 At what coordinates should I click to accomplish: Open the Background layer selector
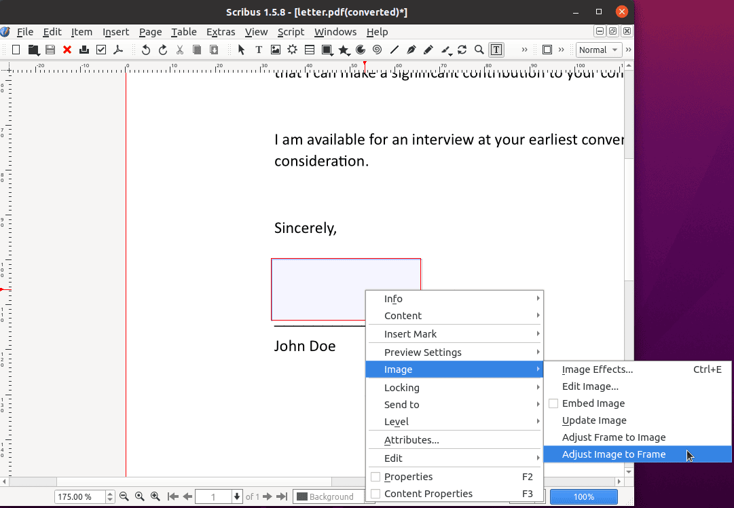(x=329, y=496)
